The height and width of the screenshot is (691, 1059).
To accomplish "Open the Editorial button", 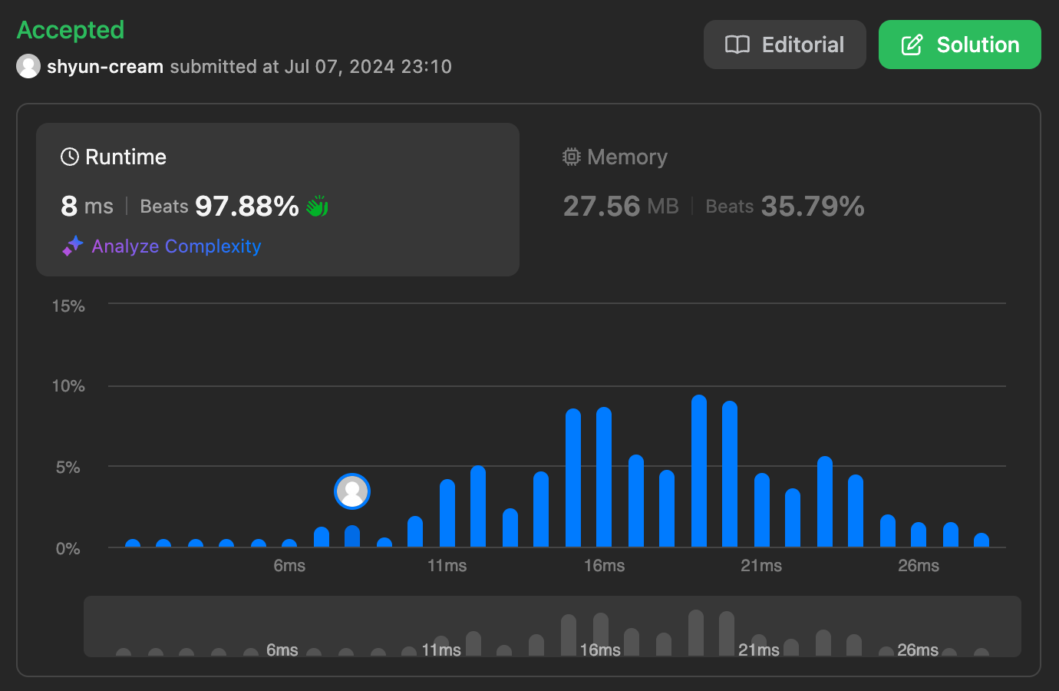I will 784,45.
